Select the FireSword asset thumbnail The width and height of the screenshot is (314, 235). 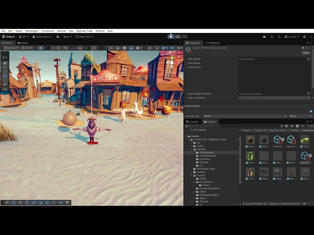(278, 140)
